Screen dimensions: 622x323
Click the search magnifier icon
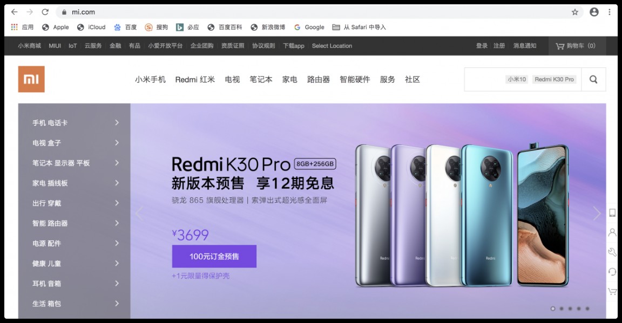[x=593, y=79]
